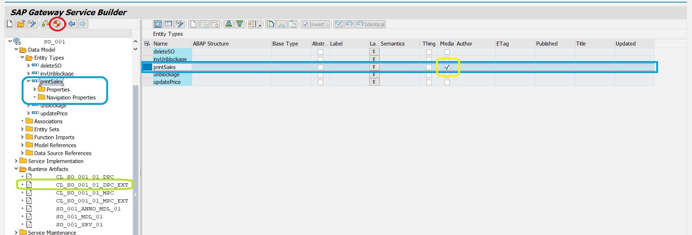The width and height of the screenshot is (692, 235).
Task: Open the layout selection dropdown arrow
Action: pos(259,25)
